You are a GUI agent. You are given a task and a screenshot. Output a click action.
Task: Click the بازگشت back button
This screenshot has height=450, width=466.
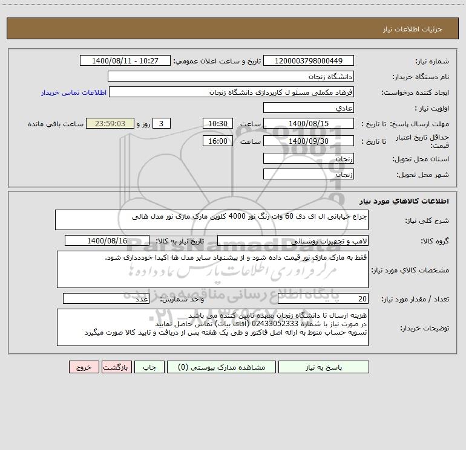click(116, 367)
